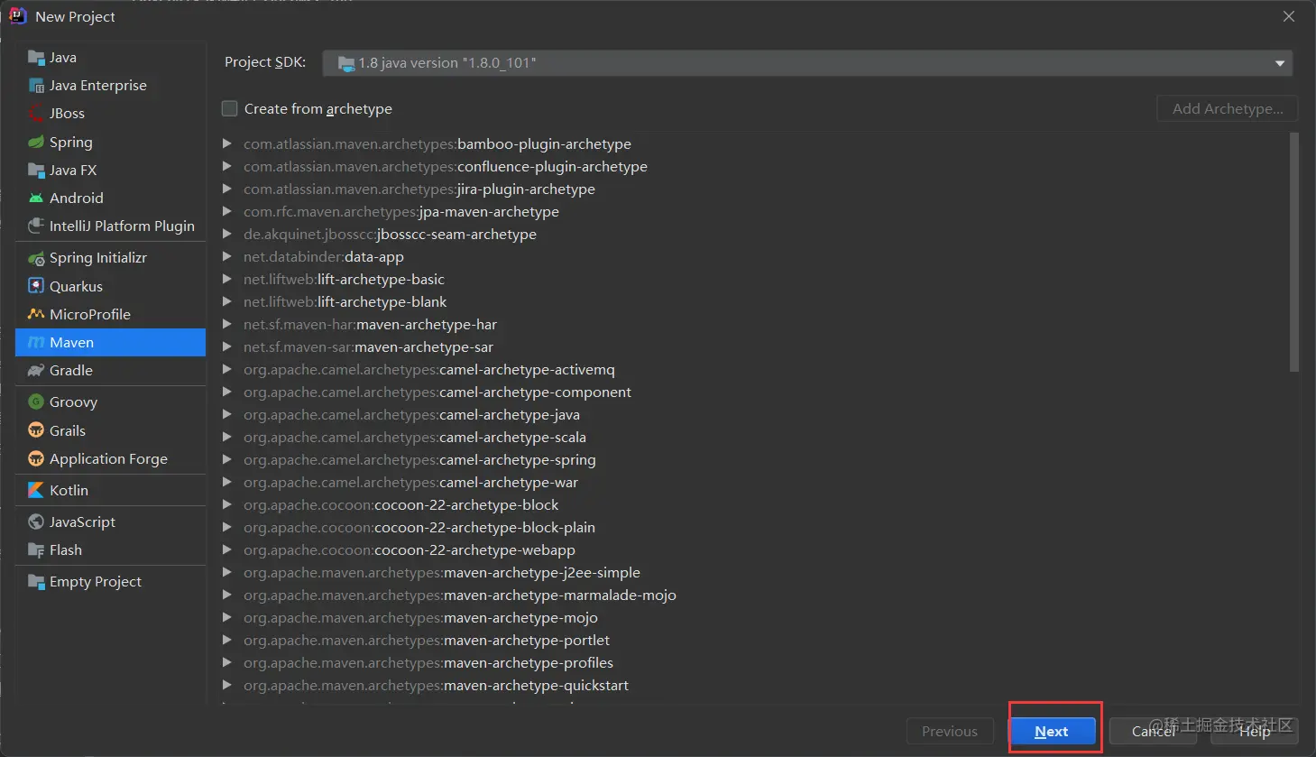Click Add Archetype... button
Image resolution: width=1316 pixels, height=757 pixels.
(x=1228, y=108)
